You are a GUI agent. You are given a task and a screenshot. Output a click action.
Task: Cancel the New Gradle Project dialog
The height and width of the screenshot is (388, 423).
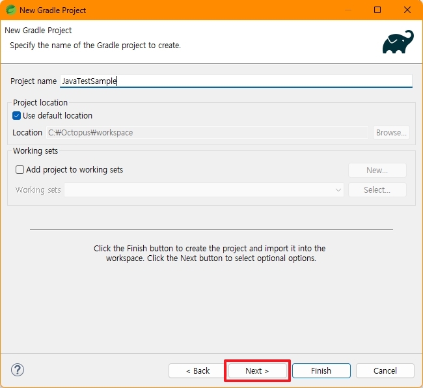[385, 370]
